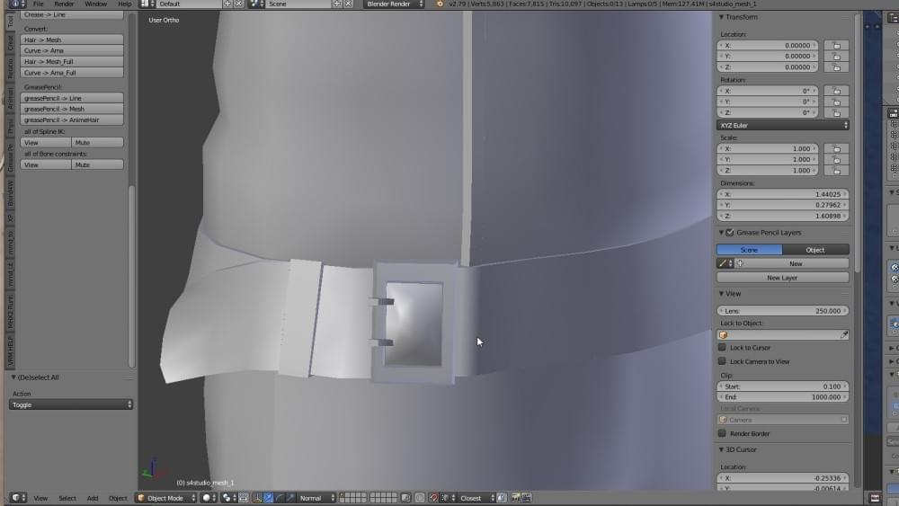
Task: Switch Grease Pencil source to Scene tab
Action: (750, 250)
